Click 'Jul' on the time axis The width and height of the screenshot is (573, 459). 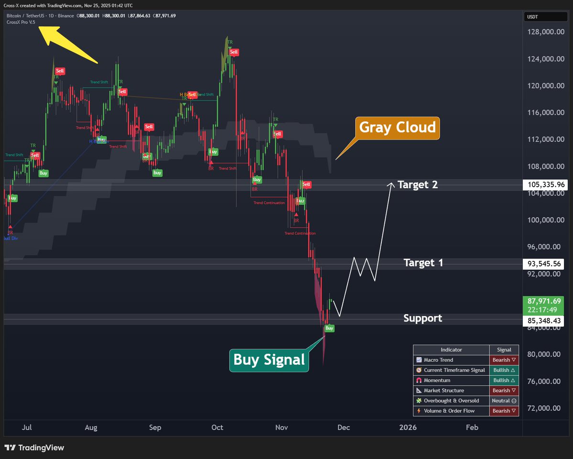coord(27,427)
